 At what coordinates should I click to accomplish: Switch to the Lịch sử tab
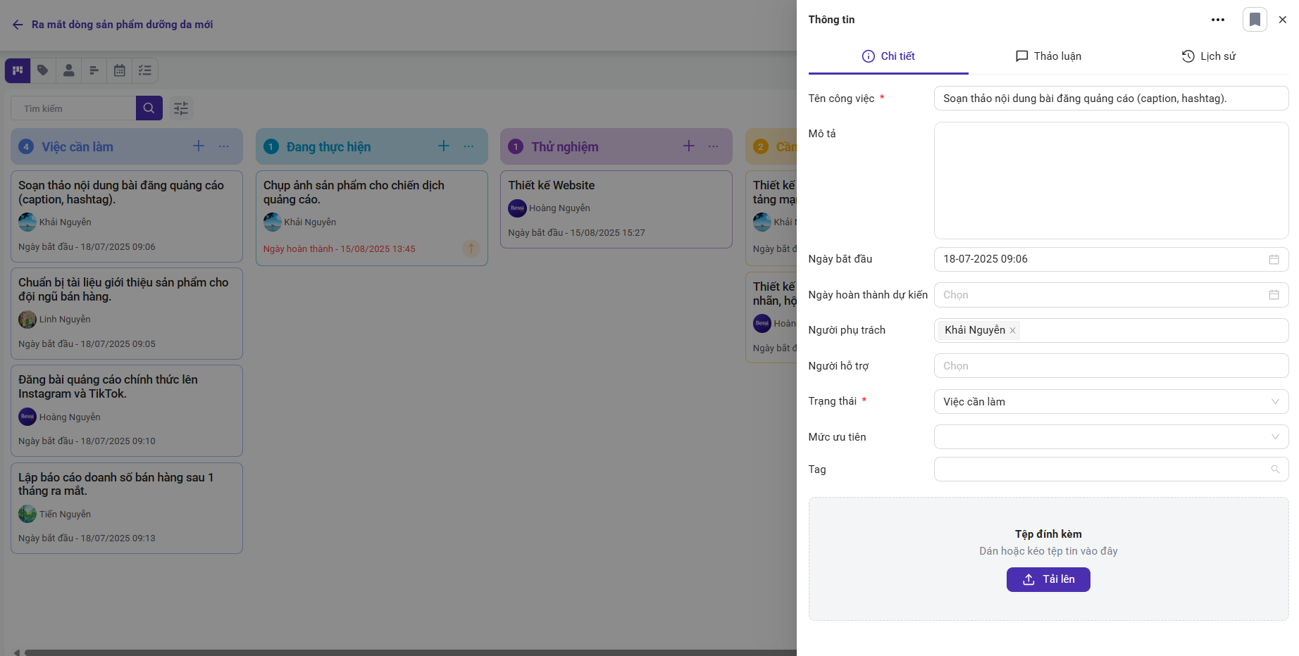(1209, 56)
